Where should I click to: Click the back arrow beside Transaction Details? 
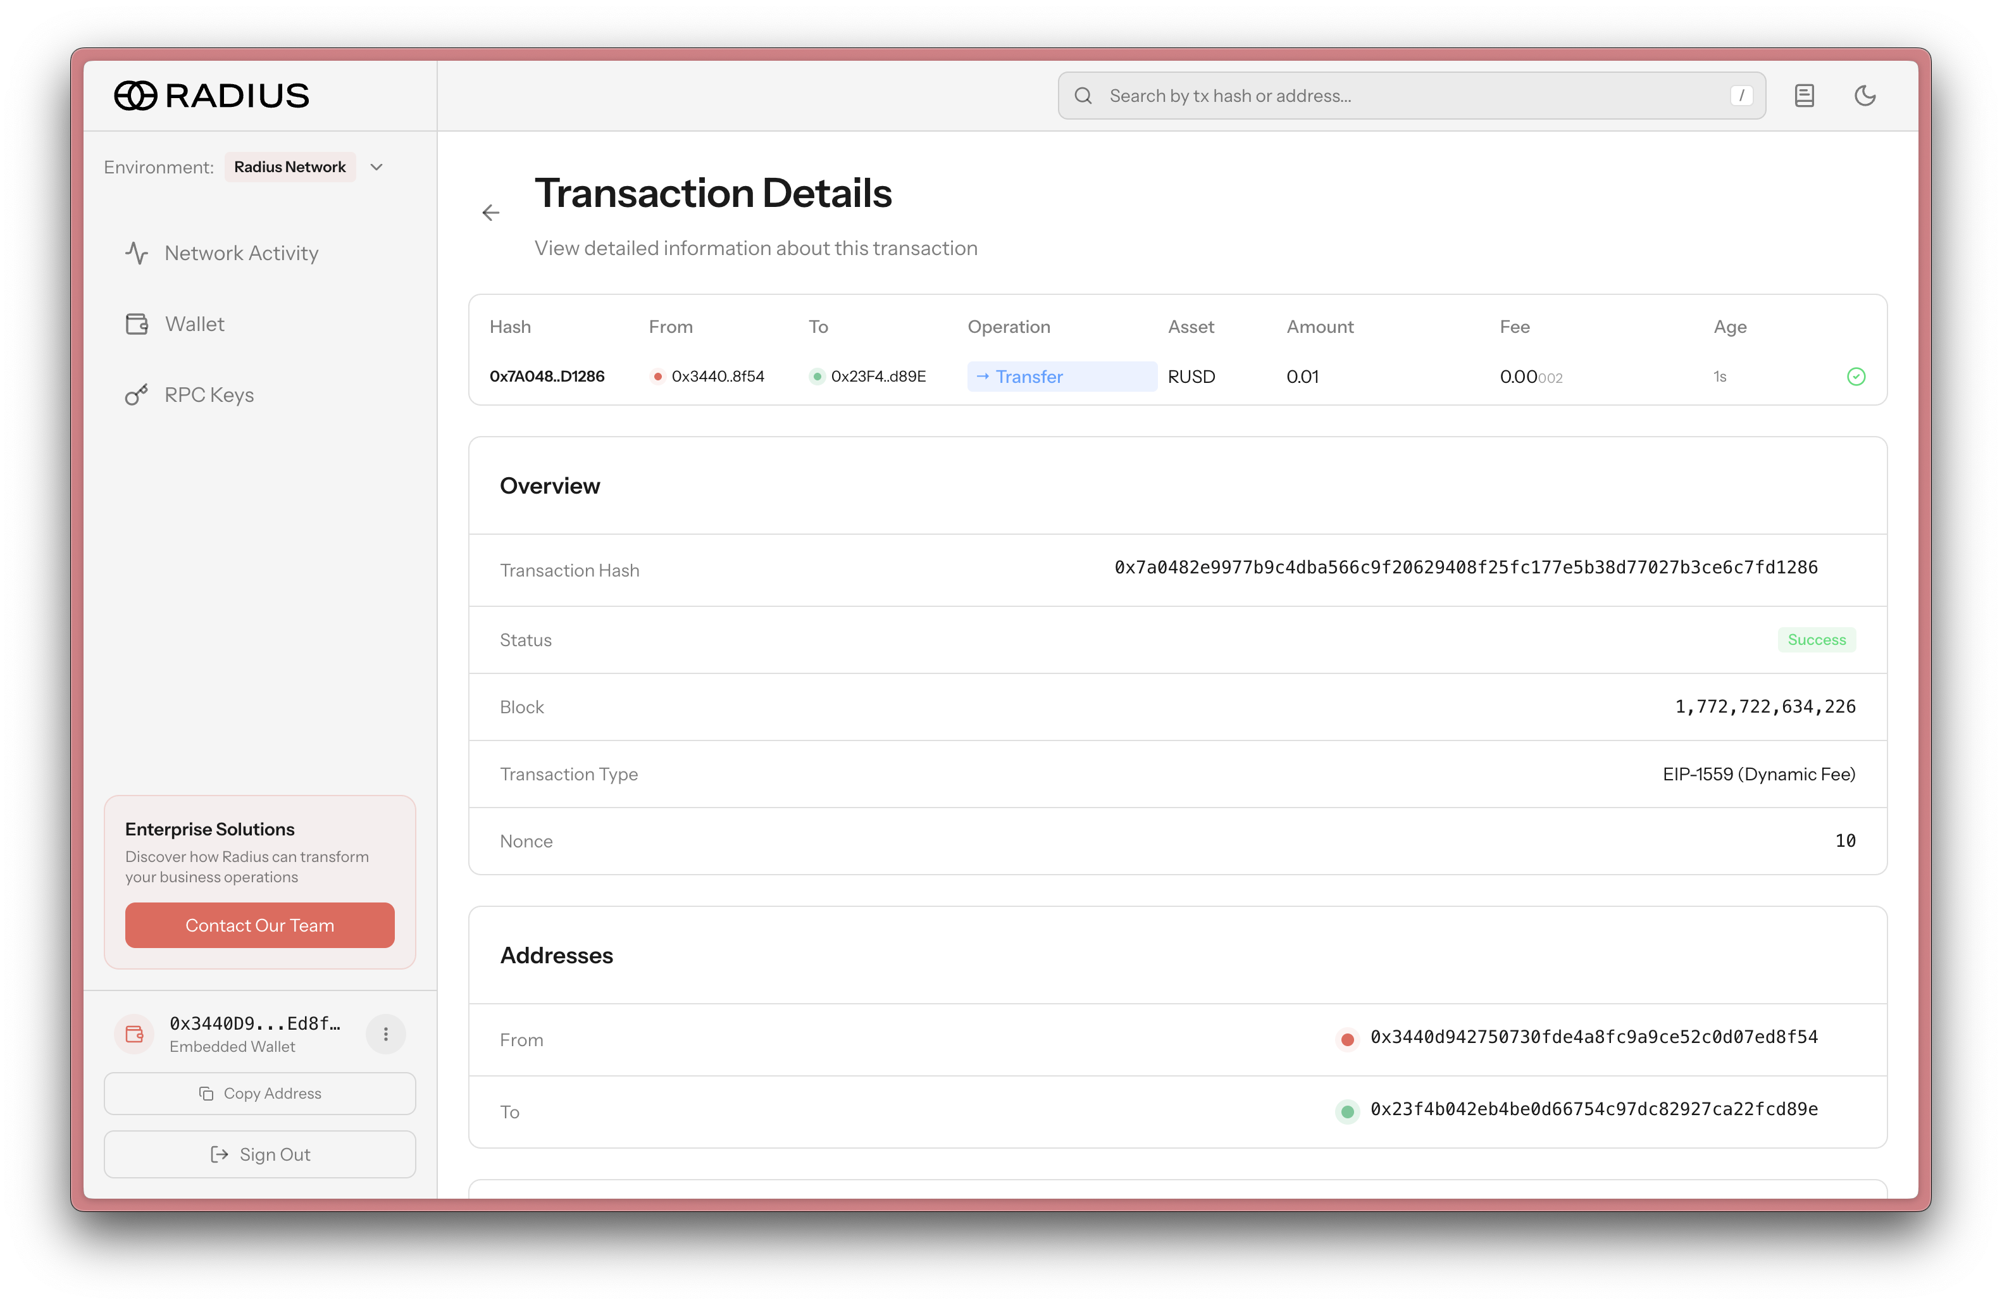pos(490,213)
